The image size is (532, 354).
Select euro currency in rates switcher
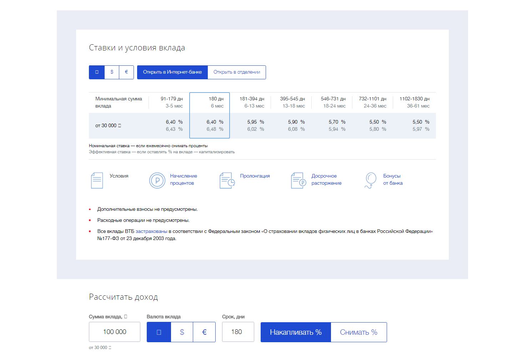[x=126, y=72]
